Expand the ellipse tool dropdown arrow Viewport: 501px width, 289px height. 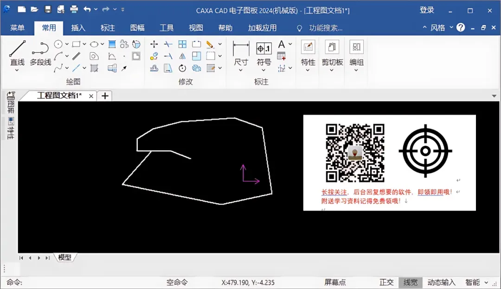[102, 44]
